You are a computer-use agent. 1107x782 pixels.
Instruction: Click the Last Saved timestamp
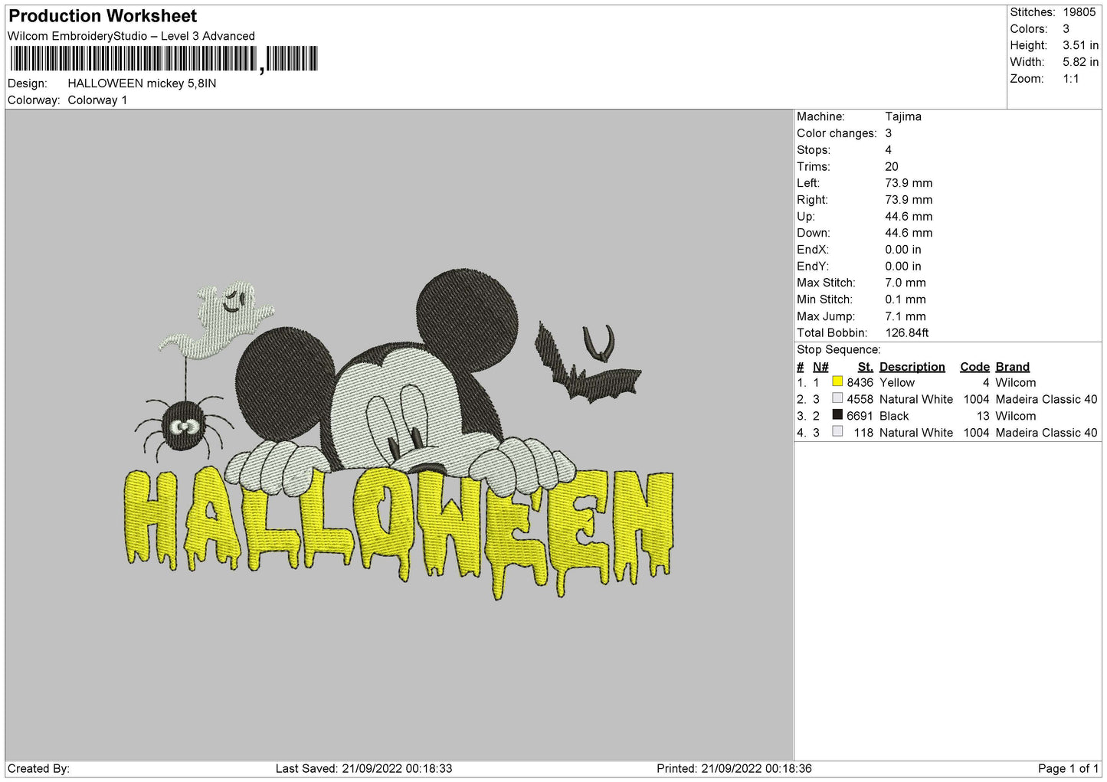pyautogui.click(x=364, y=768)
